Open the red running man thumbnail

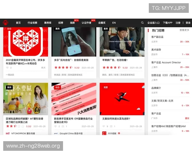coord(122,99)
